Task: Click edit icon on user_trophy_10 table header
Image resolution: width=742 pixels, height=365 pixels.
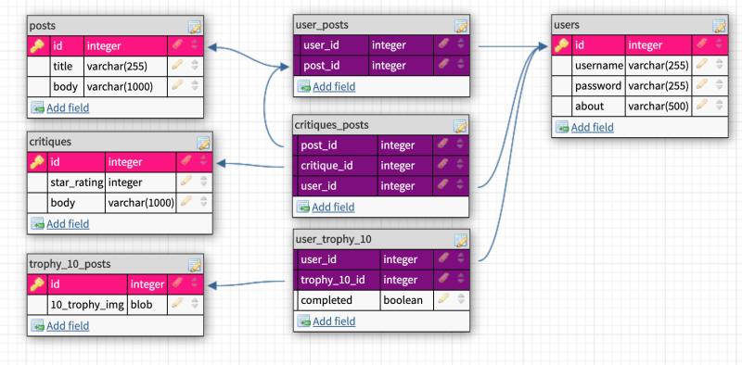Action: pos(461,240)
